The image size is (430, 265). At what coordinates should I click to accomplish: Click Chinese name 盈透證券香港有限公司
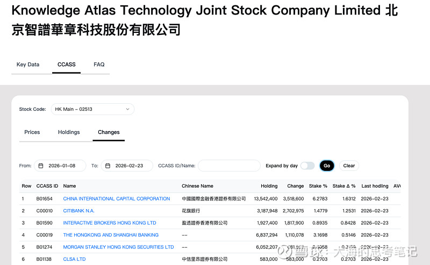click(205, 223)
